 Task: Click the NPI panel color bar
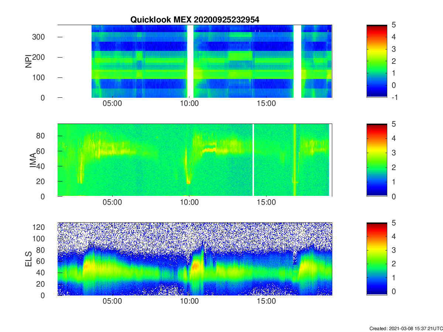click(x=377, y=61)
